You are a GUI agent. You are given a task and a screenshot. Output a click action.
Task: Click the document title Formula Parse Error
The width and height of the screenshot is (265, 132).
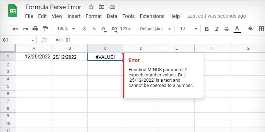click(53, 7)
